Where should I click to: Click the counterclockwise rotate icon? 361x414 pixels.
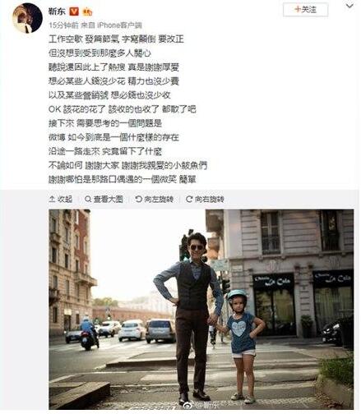(x=139, y=199)
